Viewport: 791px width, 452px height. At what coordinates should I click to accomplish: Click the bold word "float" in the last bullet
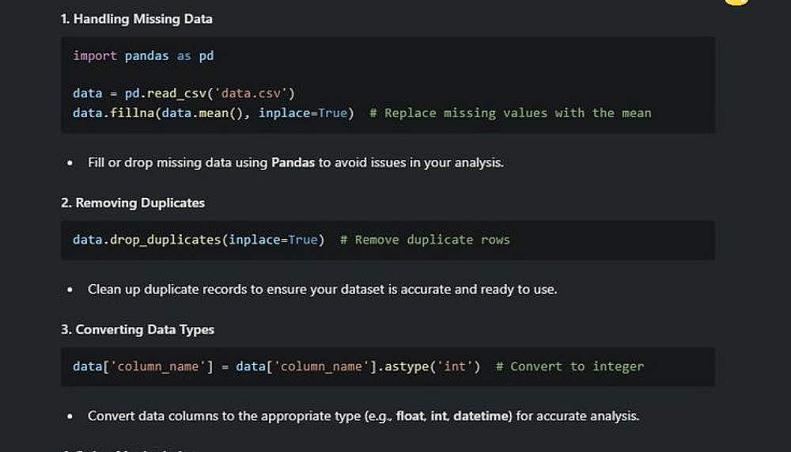tap(410, 416)
